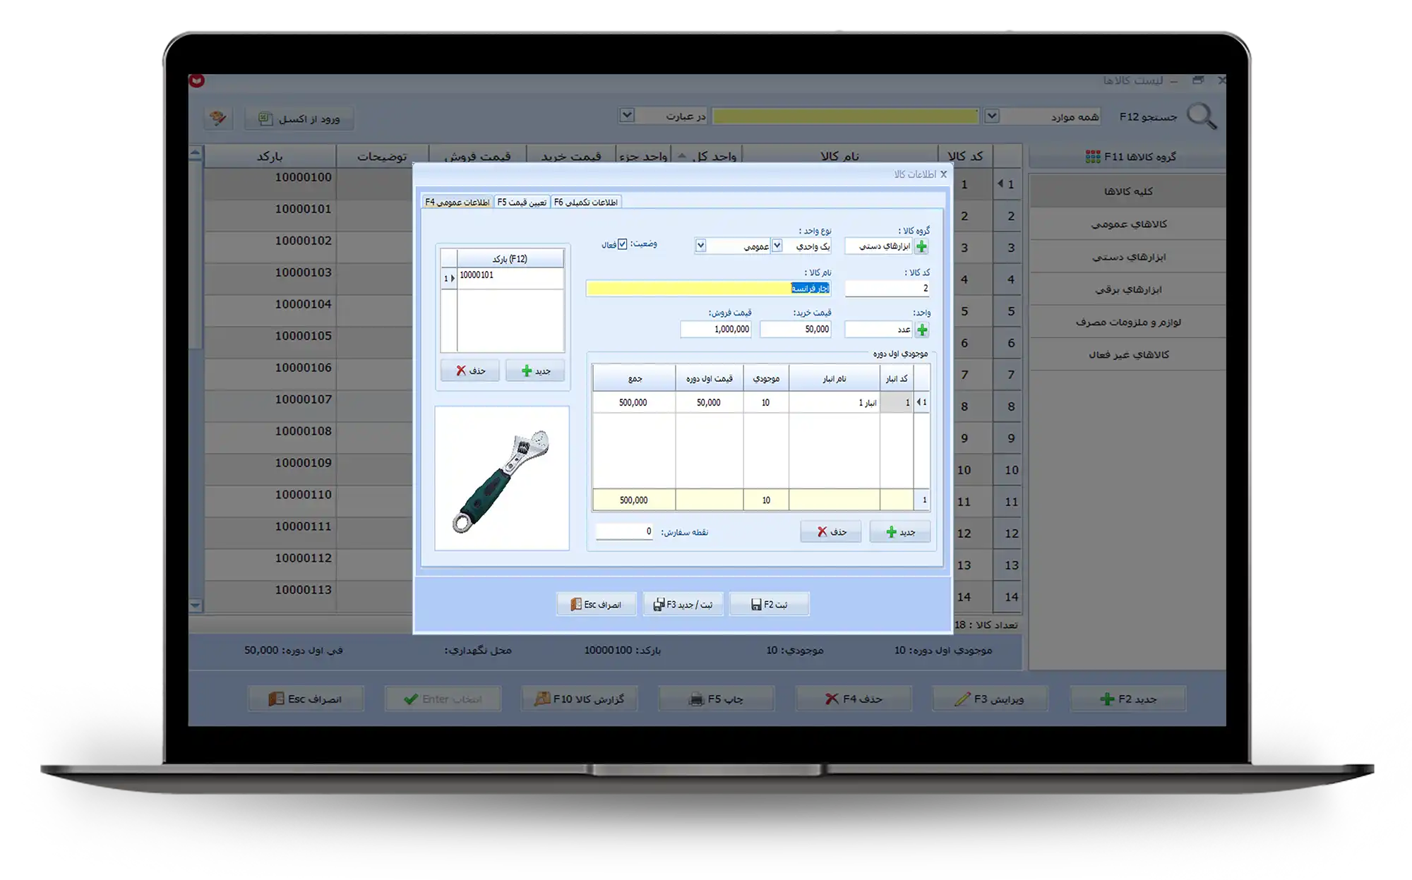Select کالاهای غیر فعال group in items list

click(1127, 354)
